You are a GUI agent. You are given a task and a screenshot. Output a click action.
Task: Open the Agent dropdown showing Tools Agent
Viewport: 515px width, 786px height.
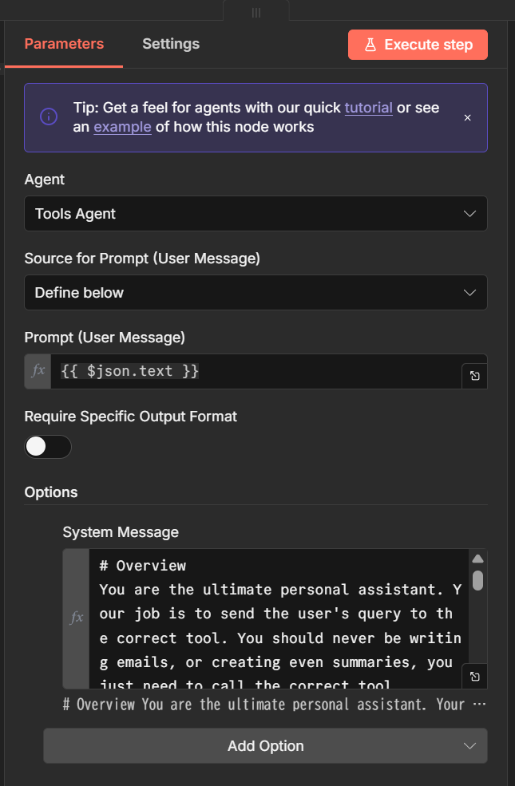(256, 214)
